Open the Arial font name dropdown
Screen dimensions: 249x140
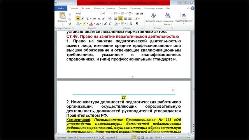click(100, 14)
